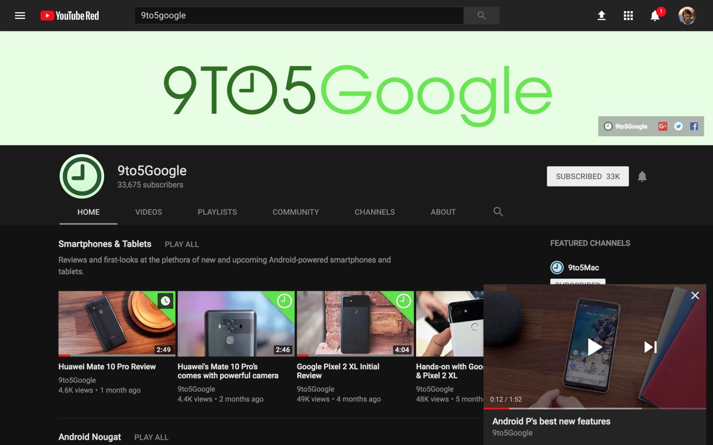Play all Smartphones & Tablets videos

pos(182,244)
